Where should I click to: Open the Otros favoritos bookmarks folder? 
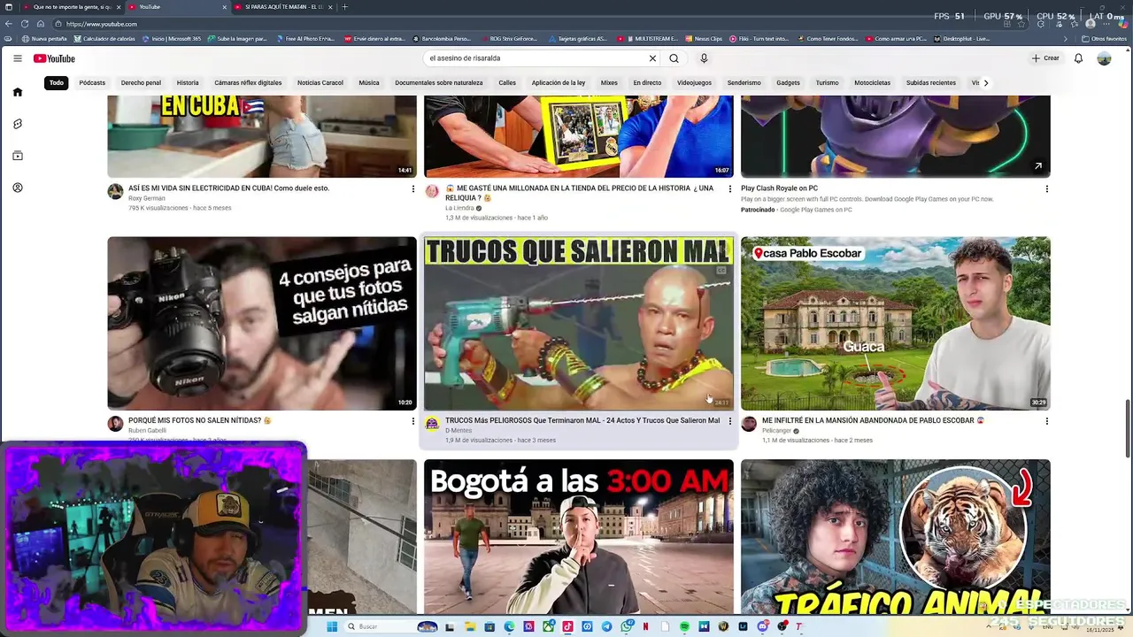[1104, 39]
